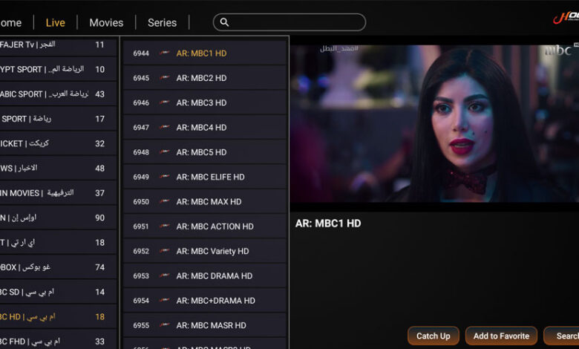Play channel AR: MBC3 HD
The image size is (579, 349).
click(201, 102)
